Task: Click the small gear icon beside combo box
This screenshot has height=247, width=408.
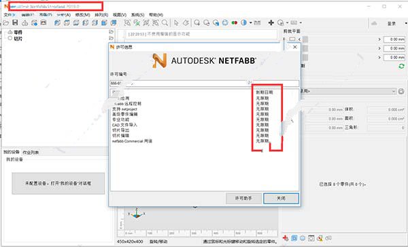Action: [401, 91]
